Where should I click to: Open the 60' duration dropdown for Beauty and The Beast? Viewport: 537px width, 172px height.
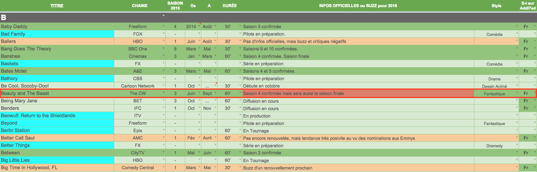[240, 93]
